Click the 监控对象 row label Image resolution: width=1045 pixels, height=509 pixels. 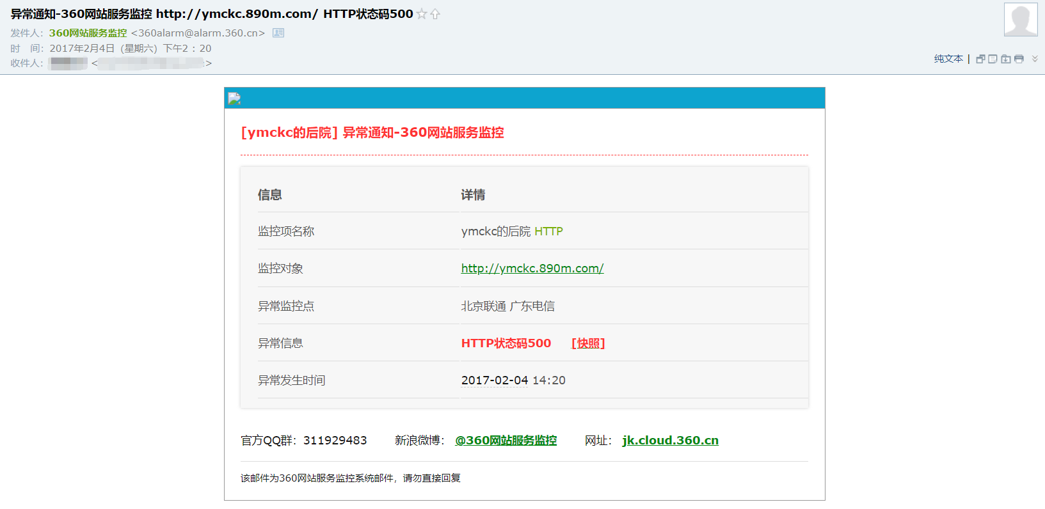(x=280, y=269)
